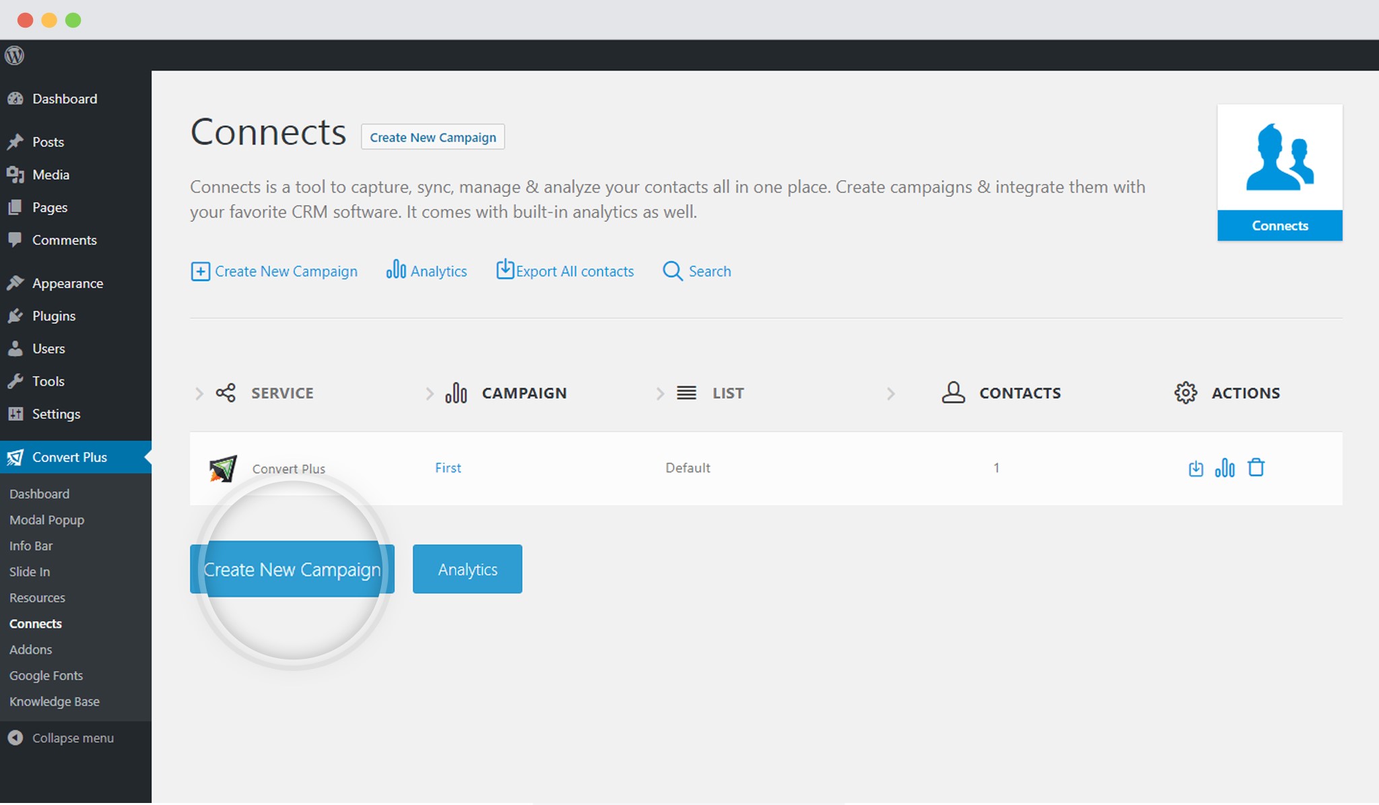Screen dimensions: 1379x805
Task: Click the bar chart icon beside Analytics link
Action: click(x=396, y=269)
